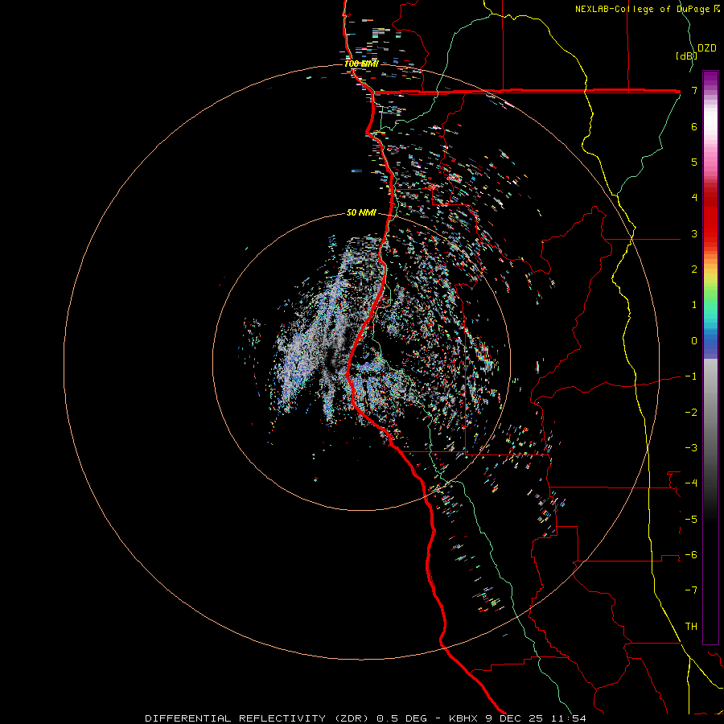Click the -7 value on the color scale
The width and height of the screenshot is (724, 724).
click(x=691, y=590)
